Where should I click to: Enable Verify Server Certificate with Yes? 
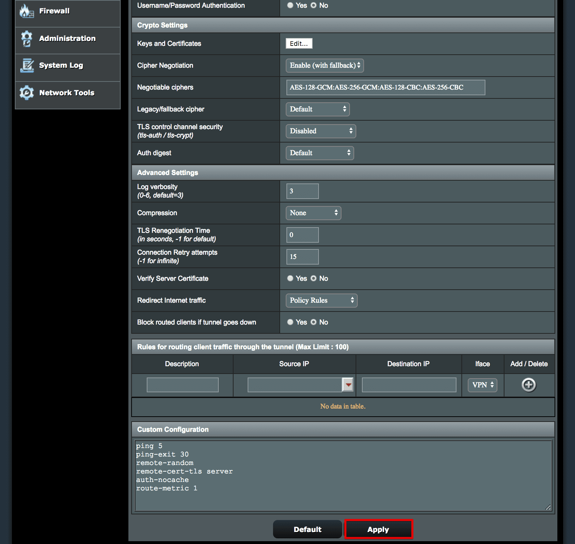click(x=290, y=278)
